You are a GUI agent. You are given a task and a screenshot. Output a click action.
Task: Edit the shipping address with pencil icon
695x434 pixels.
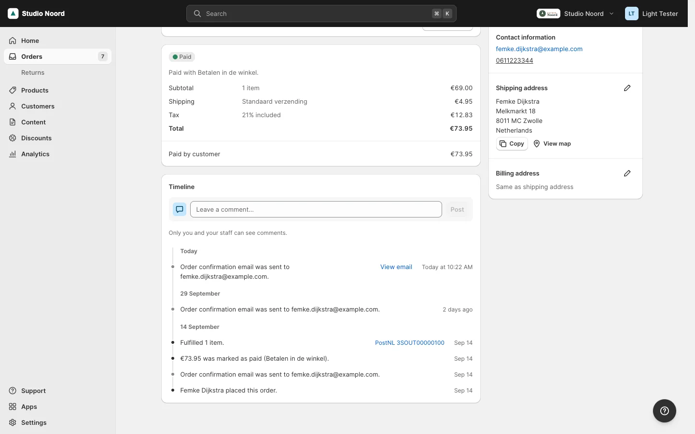click(x=627, y=88)
